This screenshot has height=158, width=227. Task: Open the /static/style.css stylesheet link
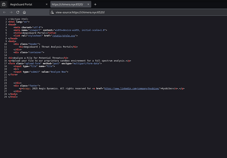pyautogui.click(x=65, y=36)
